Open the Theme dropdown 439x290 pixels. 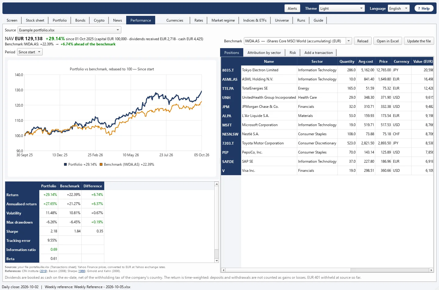click(342, 9)
